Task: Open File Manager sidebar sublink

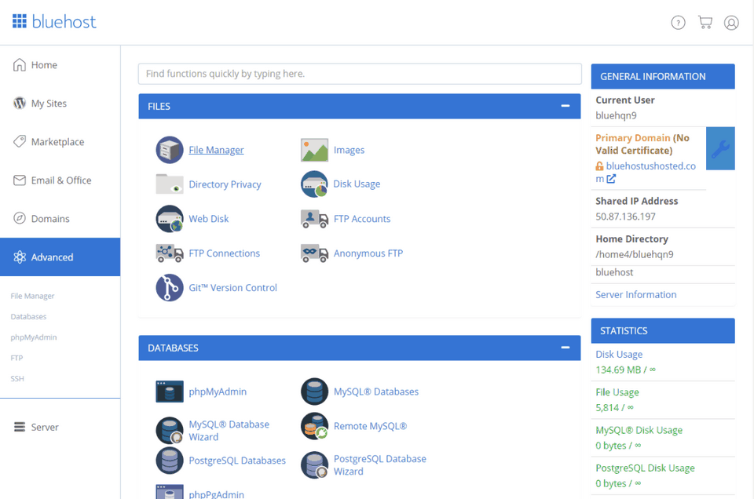Action: click(x=33, y=296)
